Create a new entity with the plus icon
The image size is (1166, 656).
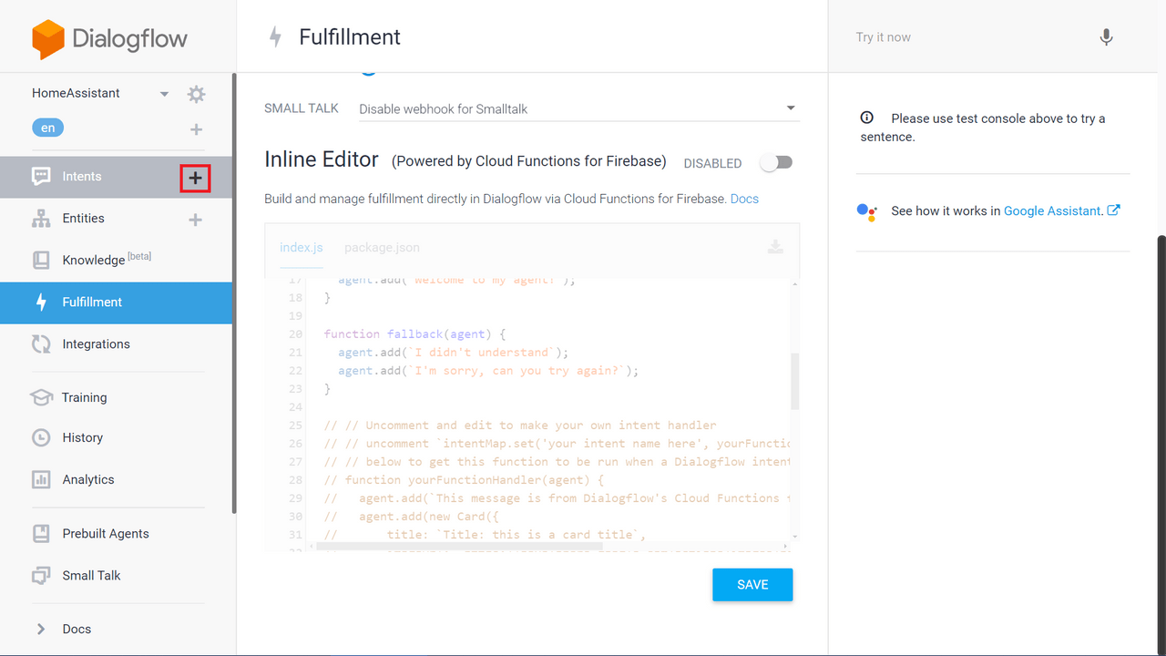tap(195, 220)
